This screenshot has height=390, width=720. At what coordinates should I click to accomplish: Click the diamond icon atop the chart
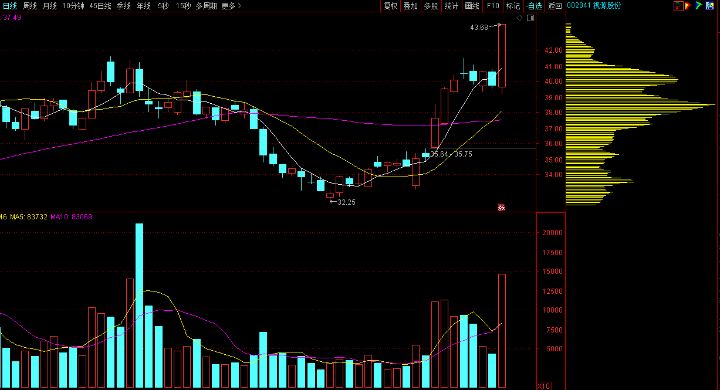tap(519, 18)
